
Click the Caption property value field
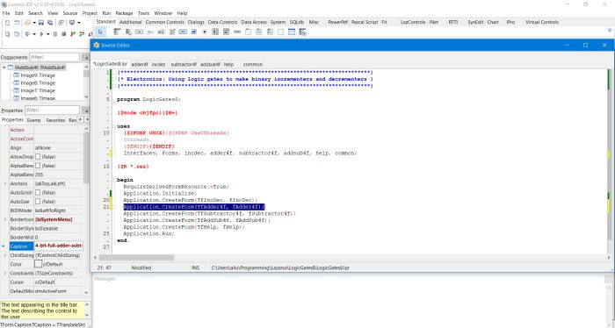59,246
